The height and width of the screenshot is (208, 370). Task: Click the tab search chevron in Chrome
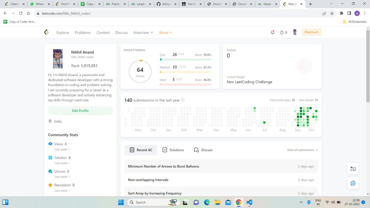point(331,4)
